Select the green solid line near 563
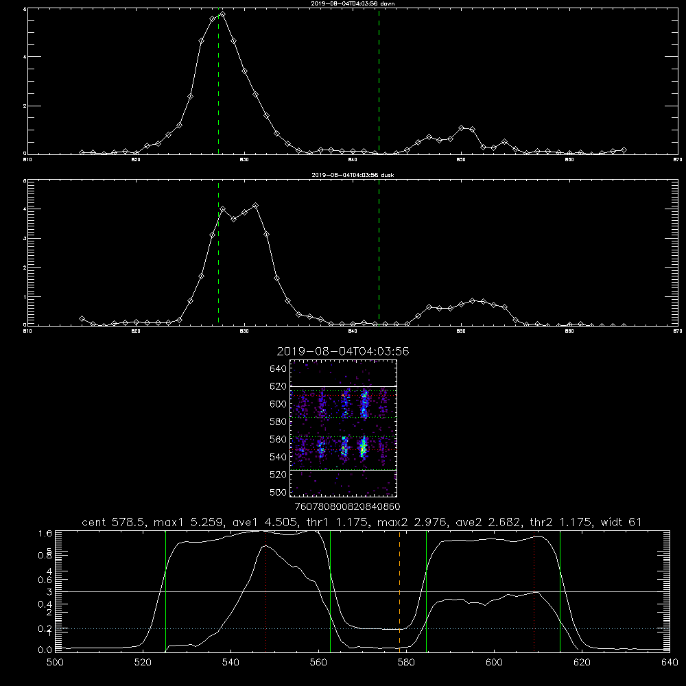Screen dimensions: 686x686 (331, 591)
